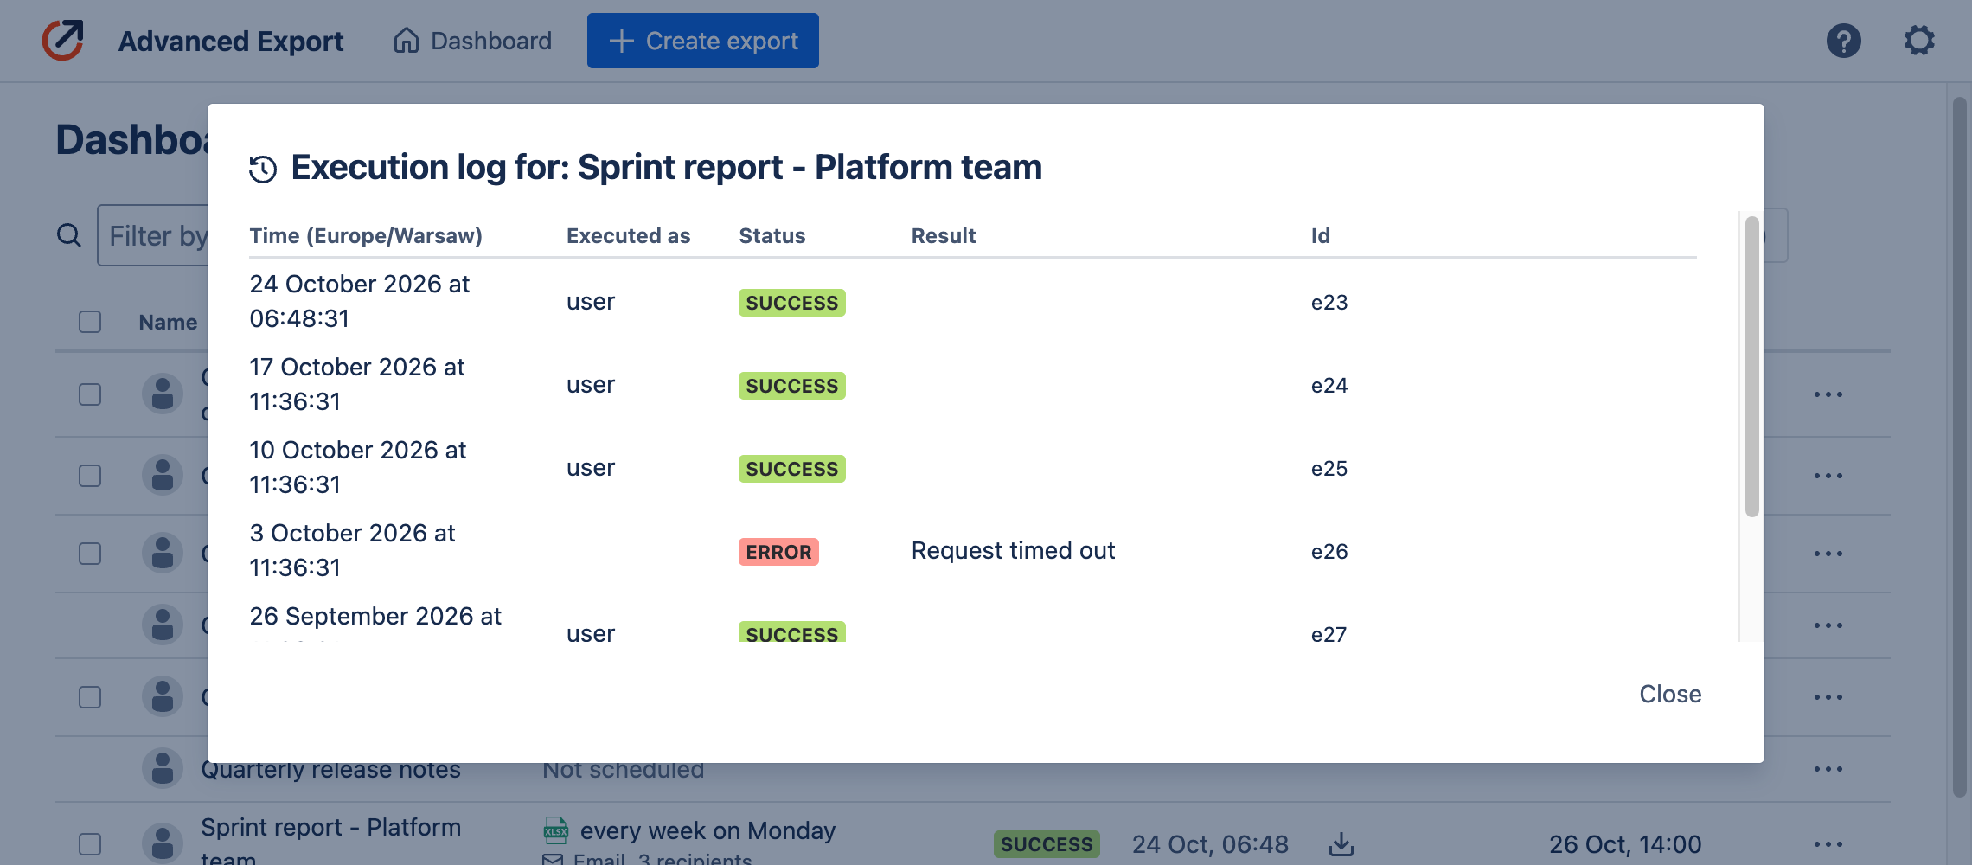1972x865 pixels.
Task: Click user avatar in Quarterly release notes row
Action: [x=163, y=768]
